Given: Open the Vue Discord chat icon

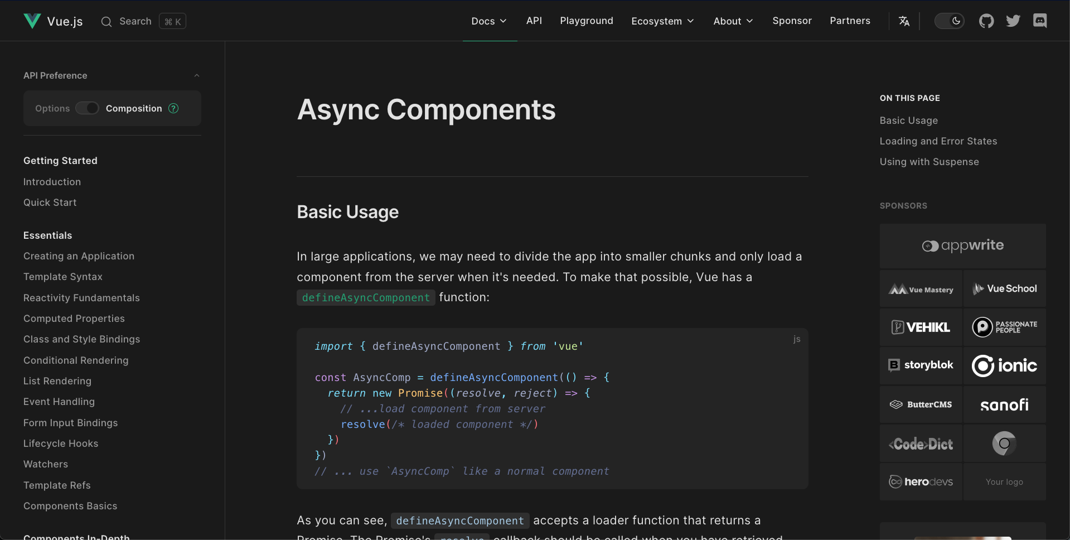Looking at the screenshot, I should click(1040, 21).
